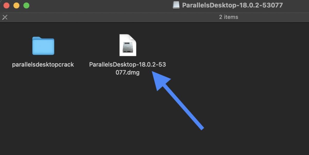The image size is (309, 155).
Task: Click the yellow minimize window button
Action: pos(16,5)
